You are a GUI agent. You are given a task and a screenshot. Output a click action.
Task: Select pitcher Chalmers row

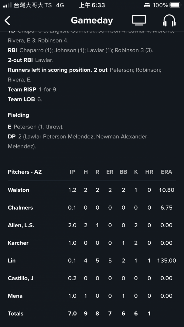92,208
